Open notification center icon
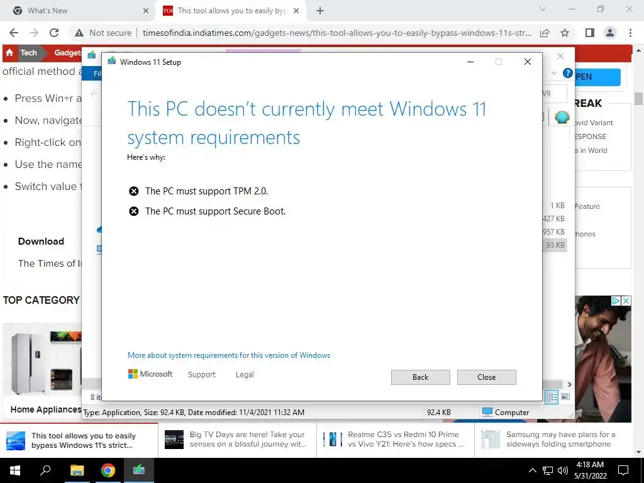This screenshot has width=644, height=483. point(623,470)
